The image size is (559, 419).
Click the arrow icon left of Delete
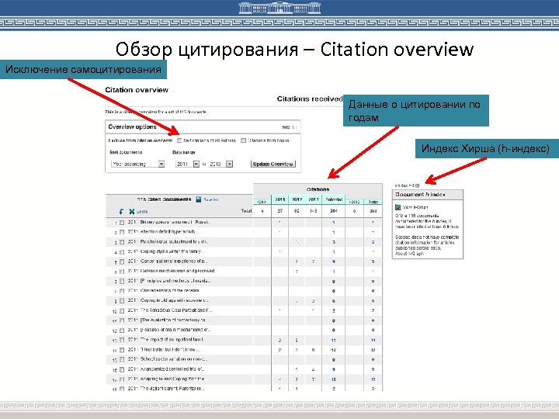[122, 211]
